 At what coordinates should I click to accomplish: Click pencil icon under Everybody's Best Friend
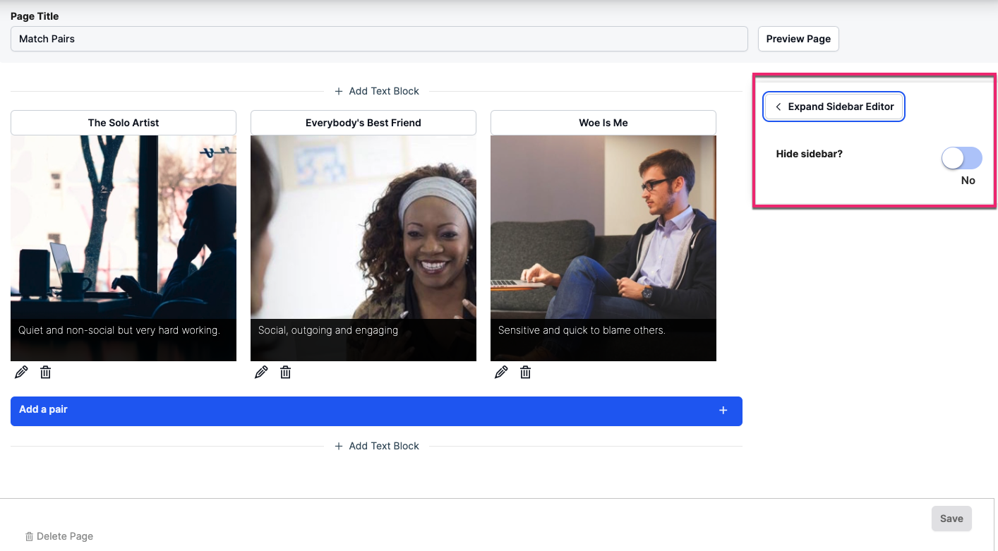click(261, 372)
